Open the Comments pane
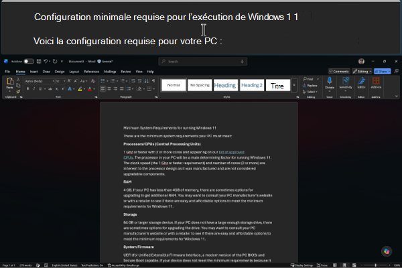This screenshot has height=268, width=402. point(339,71)
